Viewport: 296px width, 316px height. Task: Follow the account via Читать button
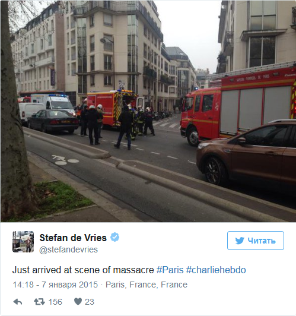click(256, 241)
